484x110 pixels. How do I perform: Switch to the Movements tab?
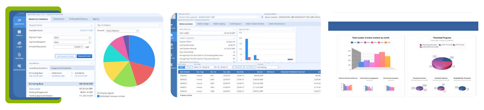59,19
